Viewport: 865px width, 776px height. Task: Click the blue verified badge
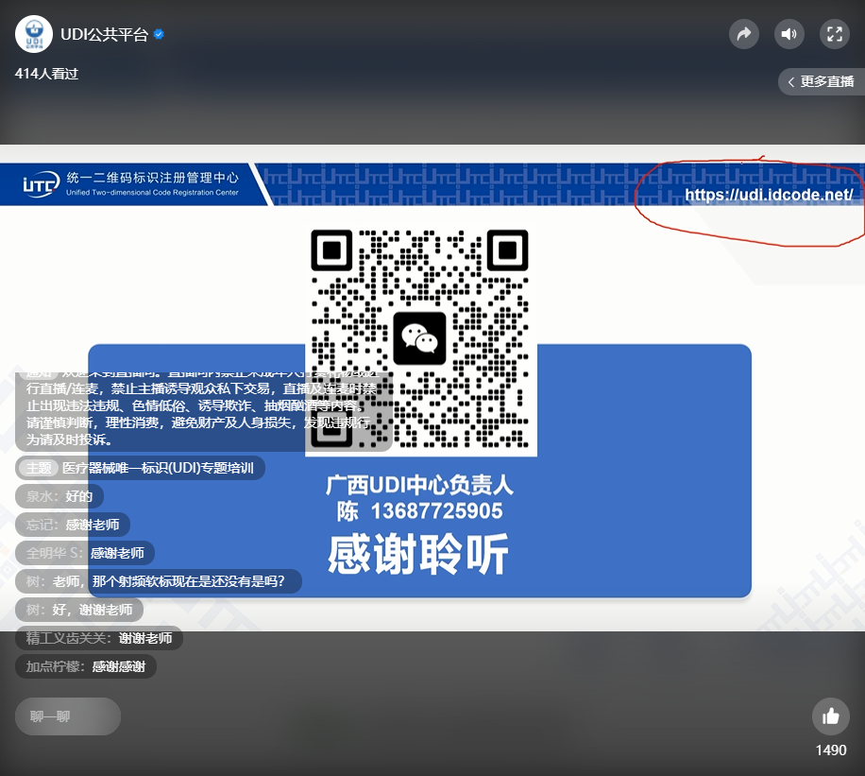(x=159, y=34)
